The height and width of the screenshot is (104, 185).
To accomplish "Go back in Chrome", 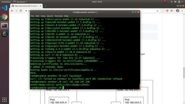I will click(12, 11).
